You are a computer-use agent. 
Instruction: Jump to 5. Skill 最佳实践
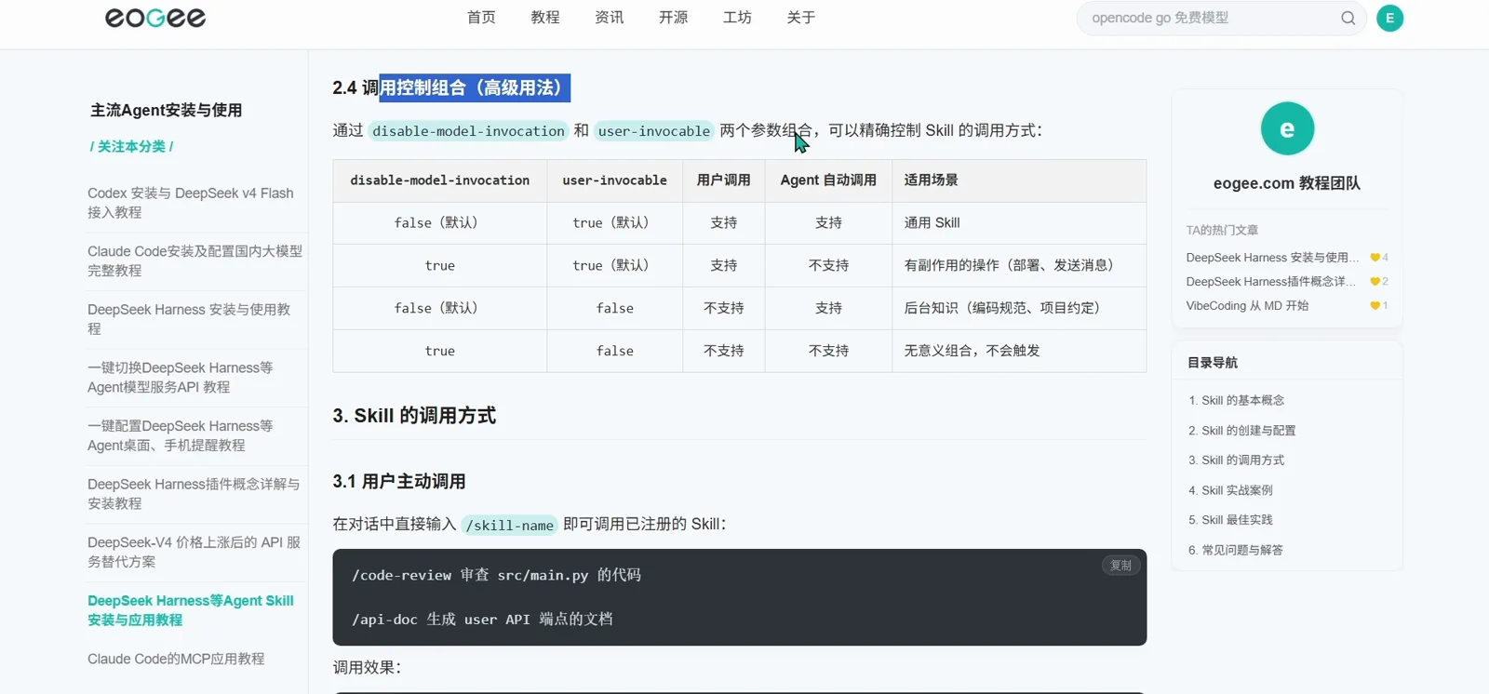[1230, 520]
